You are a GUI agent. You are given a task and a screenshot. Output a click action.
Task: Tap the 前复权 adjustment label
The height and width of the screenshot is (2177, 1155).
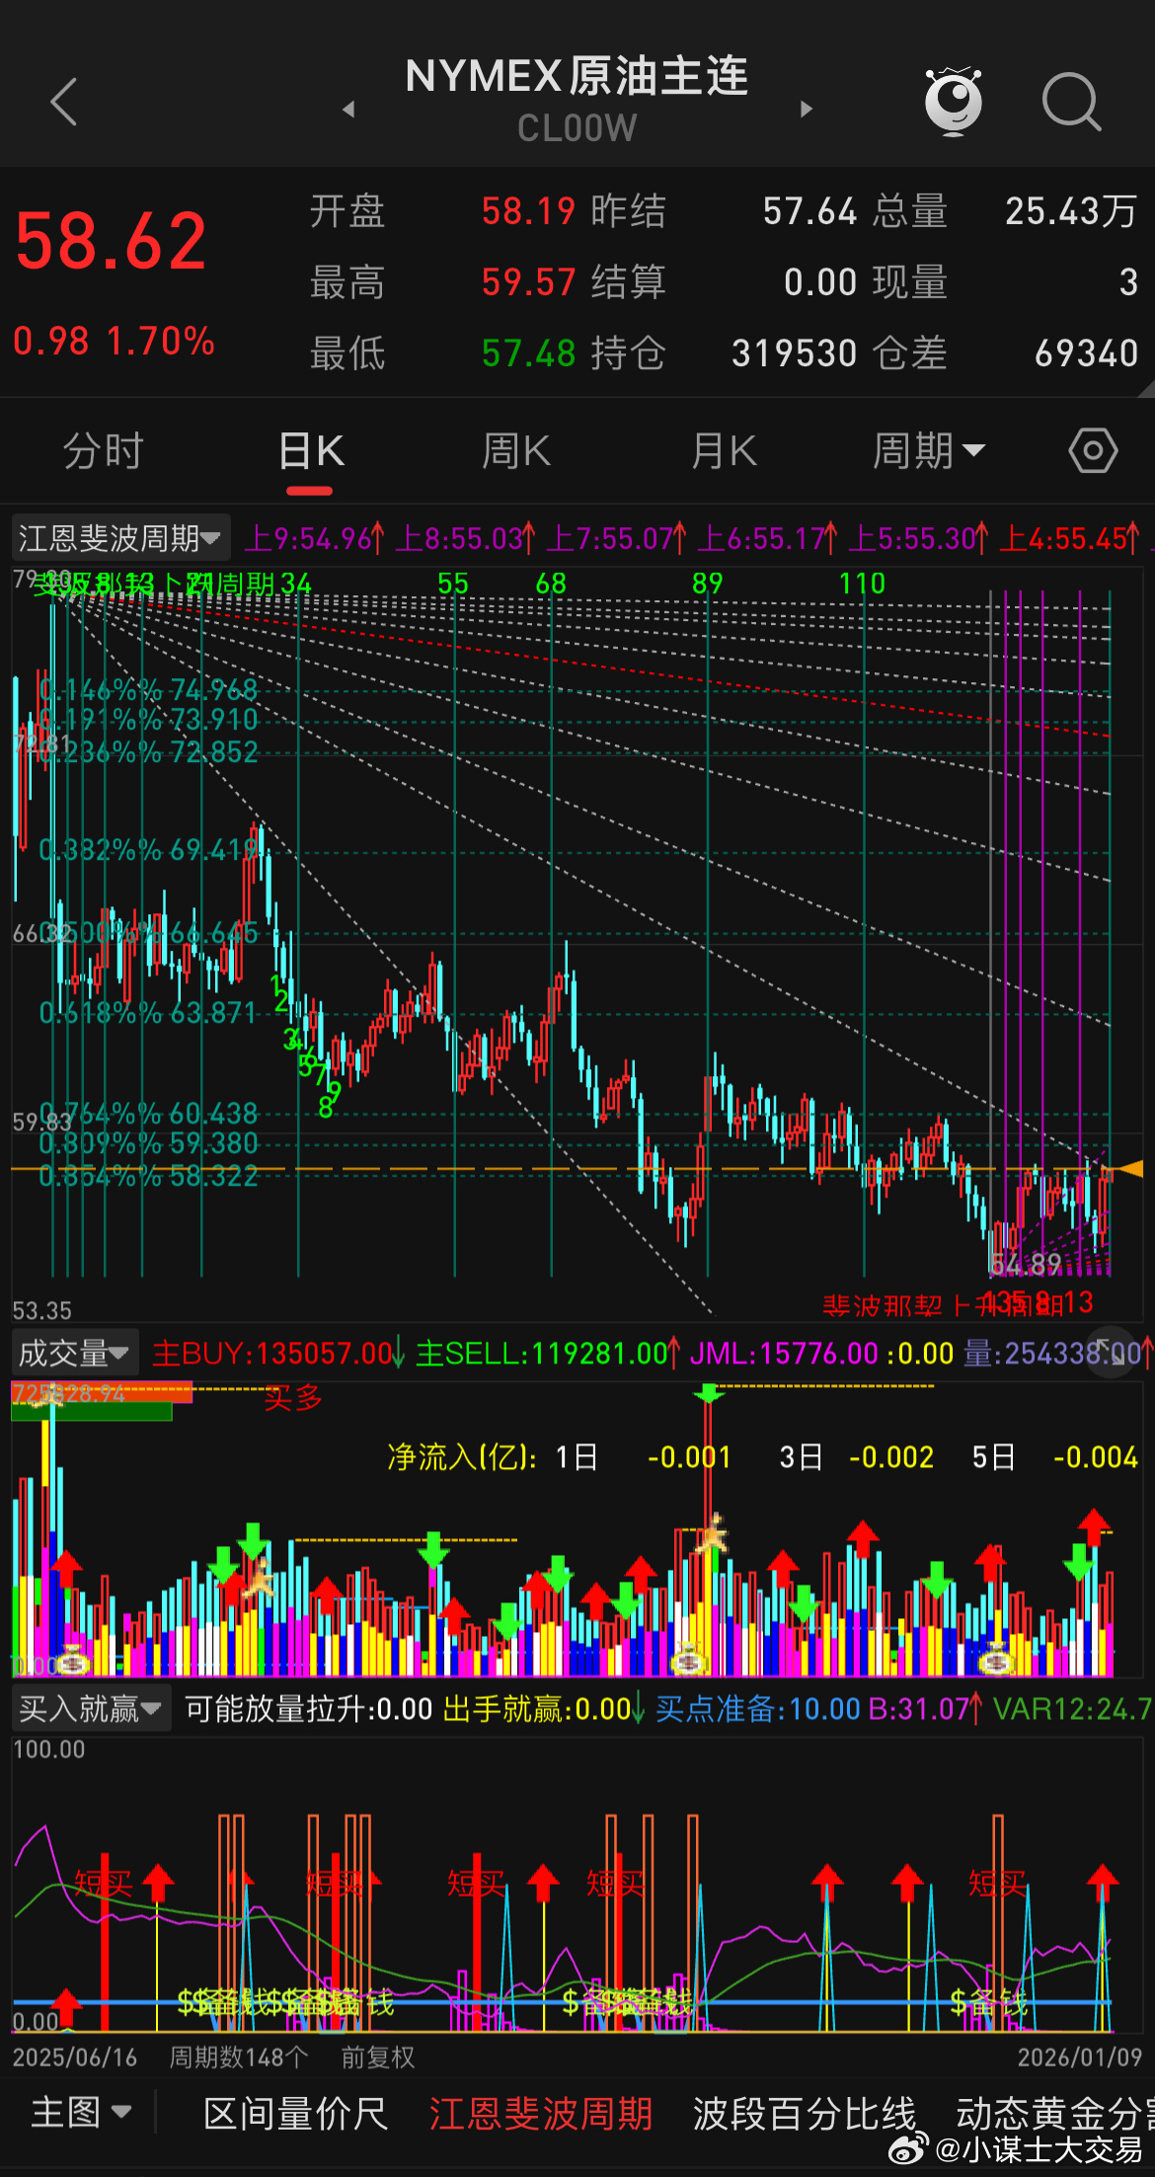(x=378, y=2057)
